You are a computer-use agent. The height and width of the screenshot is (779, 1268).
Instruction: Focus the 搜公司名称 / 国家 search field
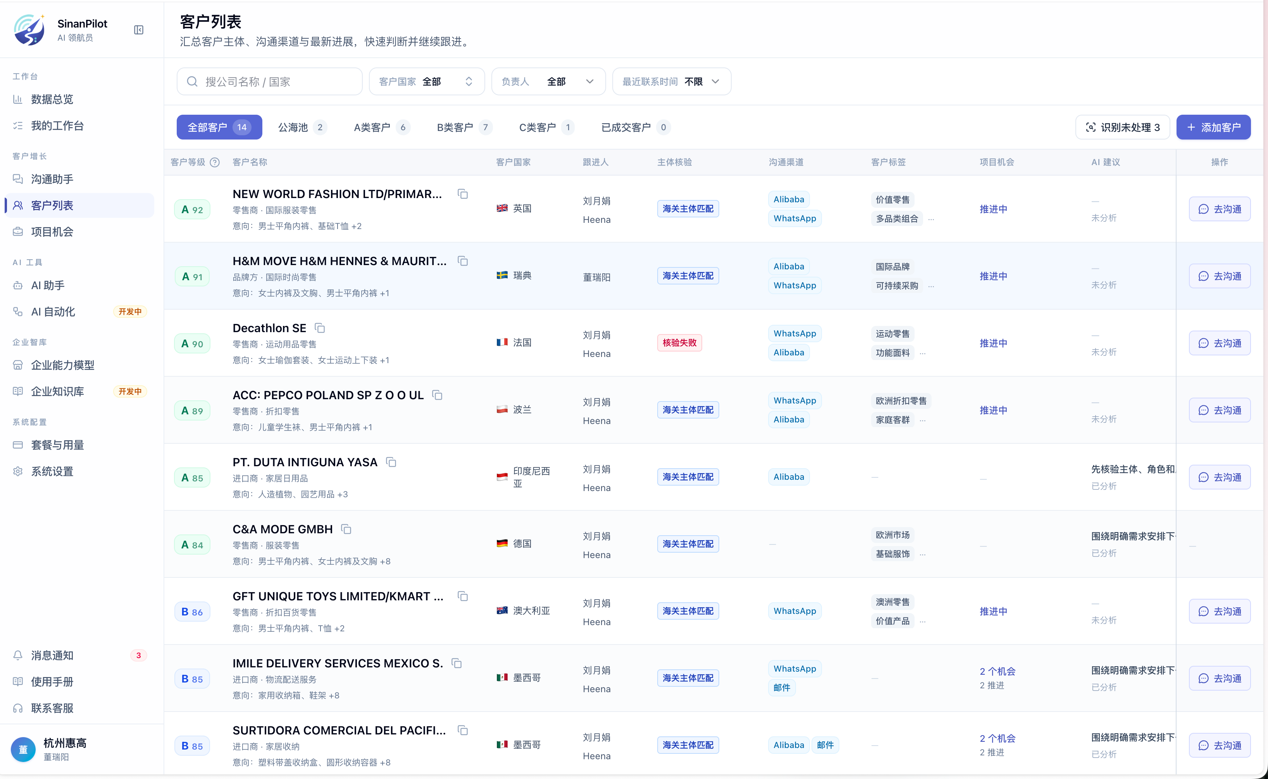click(269, 81)
